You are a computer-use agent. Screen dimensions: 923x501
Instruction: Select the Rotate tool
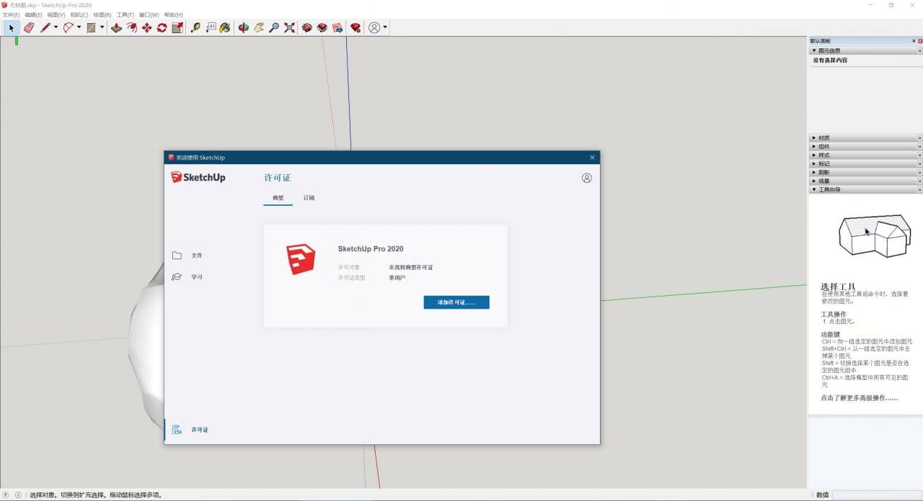[x=162, y=27]
